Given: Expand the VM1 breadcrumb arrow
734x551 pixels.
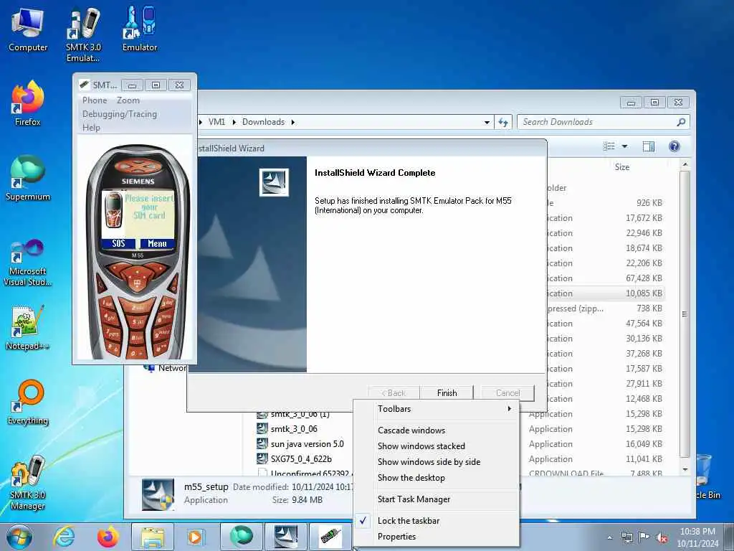Looking at the screenshot, I should click(234, 122).
